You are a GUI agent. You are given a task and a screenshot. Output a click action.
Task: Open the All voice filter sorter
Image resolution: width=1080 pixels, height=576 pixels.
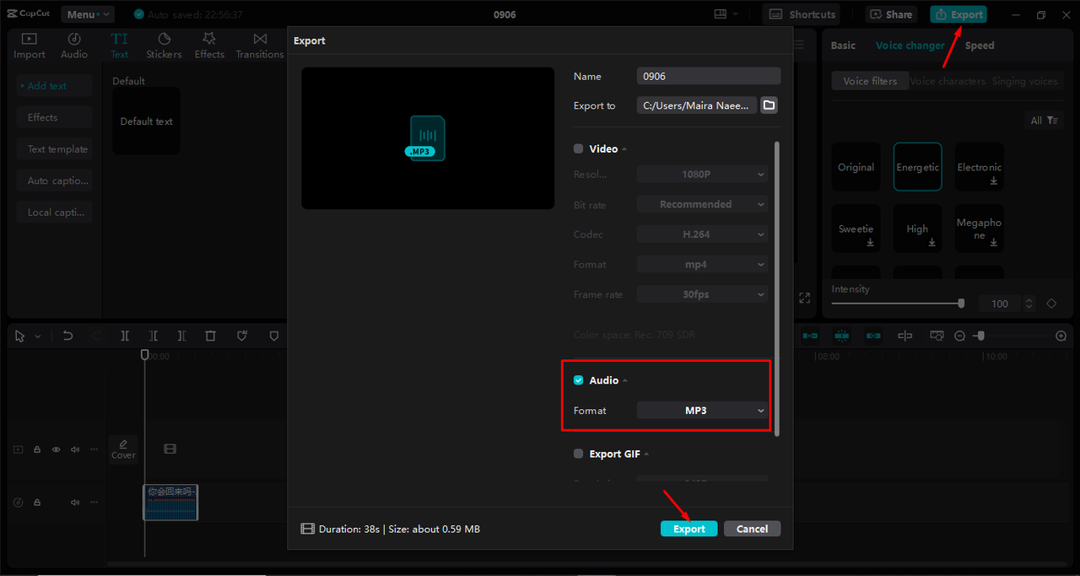1044,121
